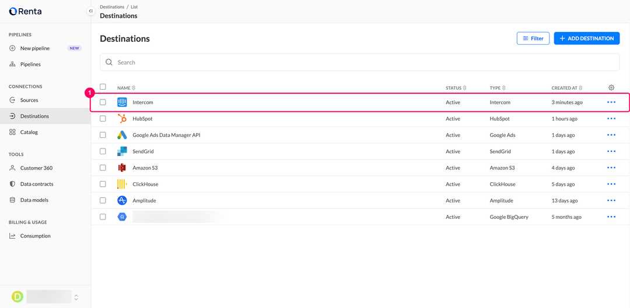The width and height of the screenshot is (630, 308).
Task: Click the Google BigQuery logo icon
Action: pos(122,217)
